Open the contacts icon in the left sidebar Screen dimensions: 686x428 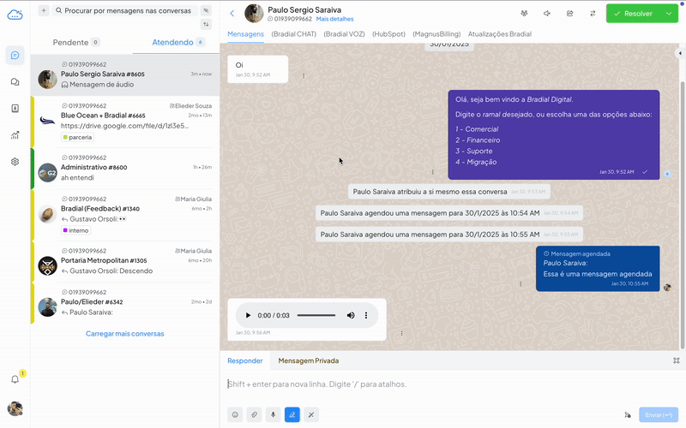tap(15, 109)
